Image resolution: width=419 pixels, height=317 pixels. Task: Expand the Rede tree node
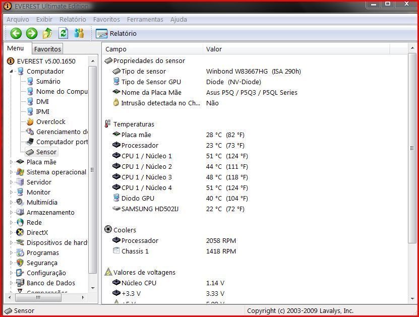[x=11, y=222]
